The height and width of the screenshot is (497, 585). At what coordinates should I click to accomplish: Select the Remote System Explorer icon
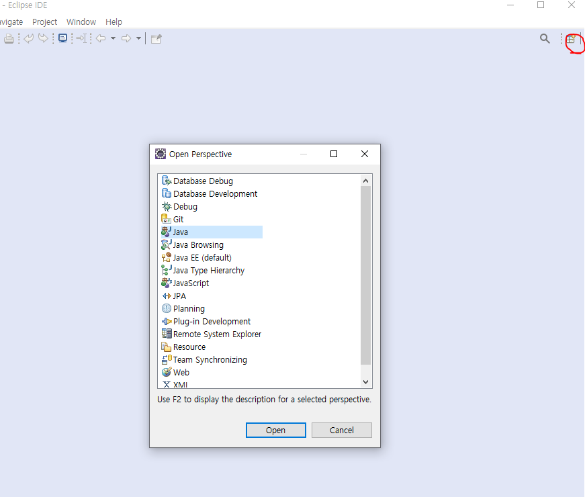point(167,334)
